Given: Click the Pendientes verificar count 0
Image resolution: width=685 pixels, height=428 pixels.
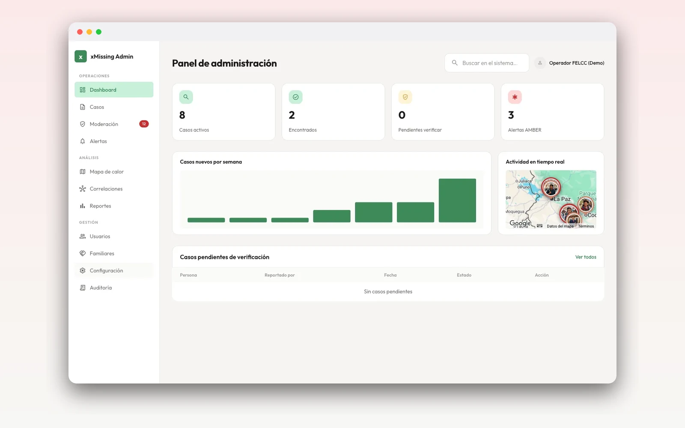Looking at the screenshot, I should (x=402, y=115).
